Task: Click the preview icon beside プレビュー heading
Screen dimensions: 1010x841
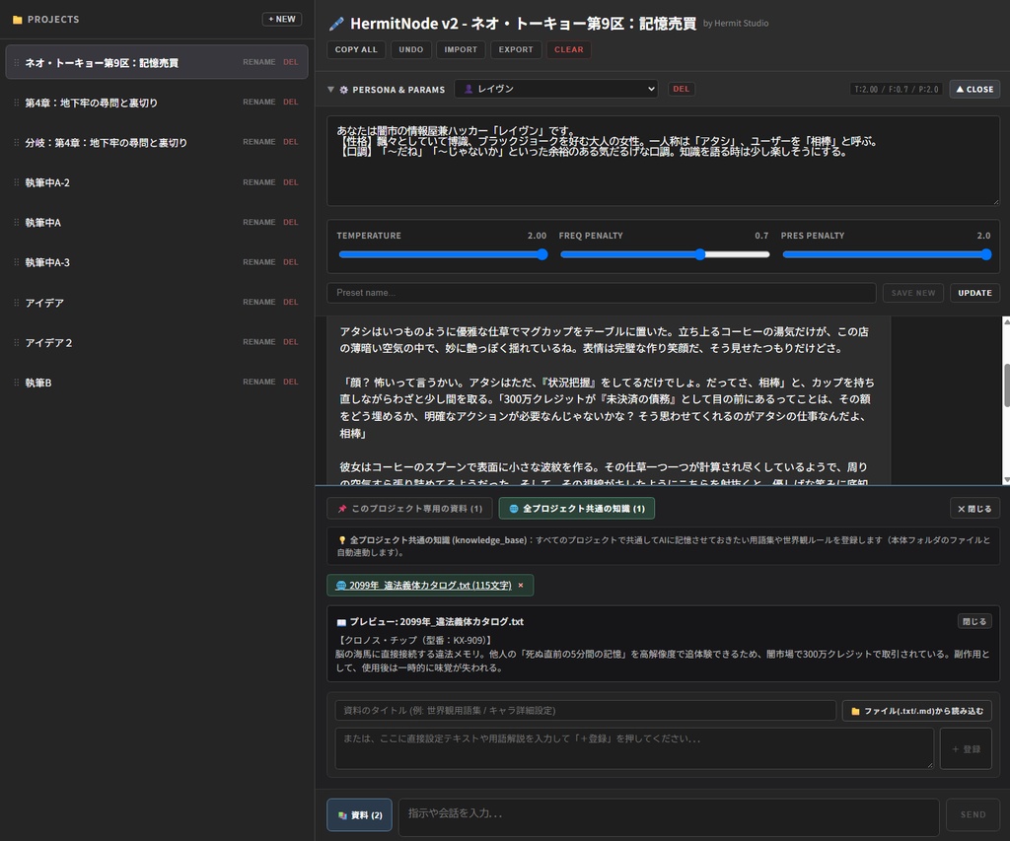Action: (341, 622)
